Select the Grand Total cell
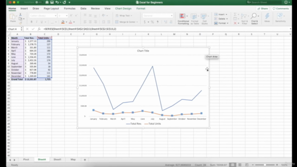297x167 pixels. tap(17, 79)
